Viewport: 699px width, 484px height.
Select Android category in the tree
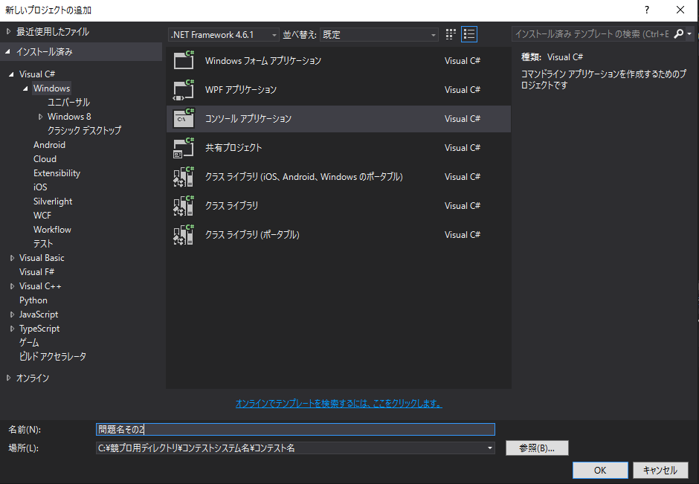pos(50,145)
